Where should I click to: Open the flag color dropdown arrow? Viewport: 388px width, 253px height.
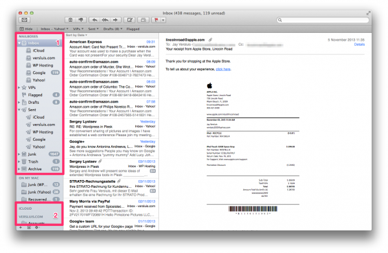(x=164, y=20)
